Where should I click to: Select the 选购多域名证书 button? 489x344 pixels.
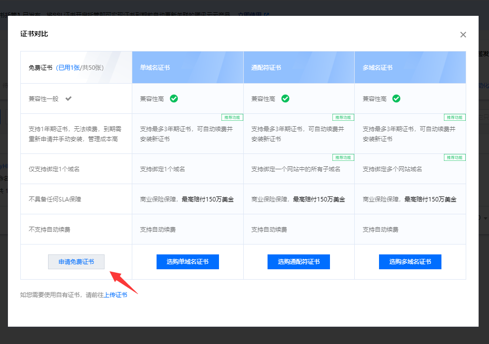point(410,262)
